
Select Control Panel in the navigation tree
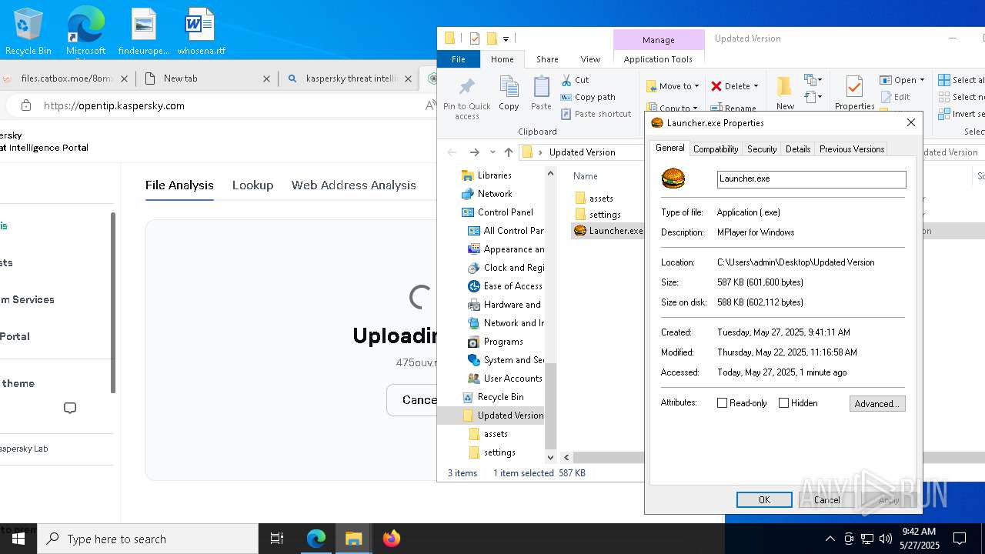click(x=497, y=212)
